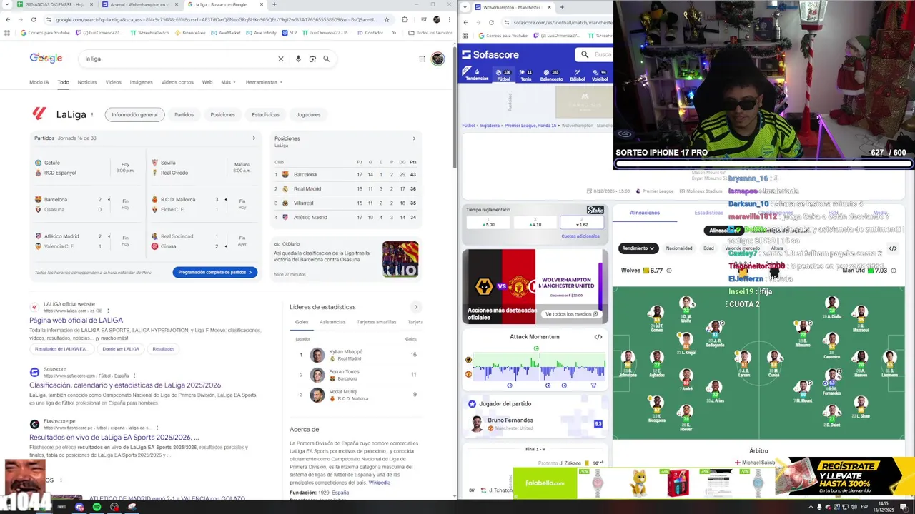The height and width of the screenshot is (514, 915).
Task: Click Sofascore search magnifier icon
Action: click(585, 54)
